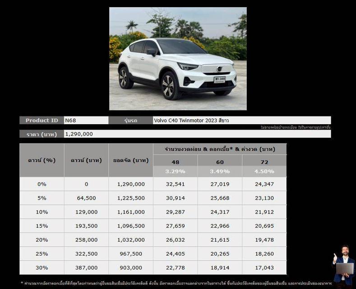Viewport: 356px width, 289px height.
Task: Select the 15% down payment row label
Action: point(42,226)
